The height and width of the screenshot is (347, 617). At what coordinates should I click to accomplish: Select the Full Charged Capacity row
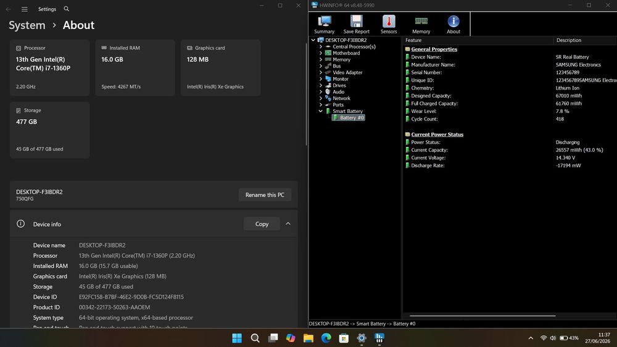[x=510, y=104]
